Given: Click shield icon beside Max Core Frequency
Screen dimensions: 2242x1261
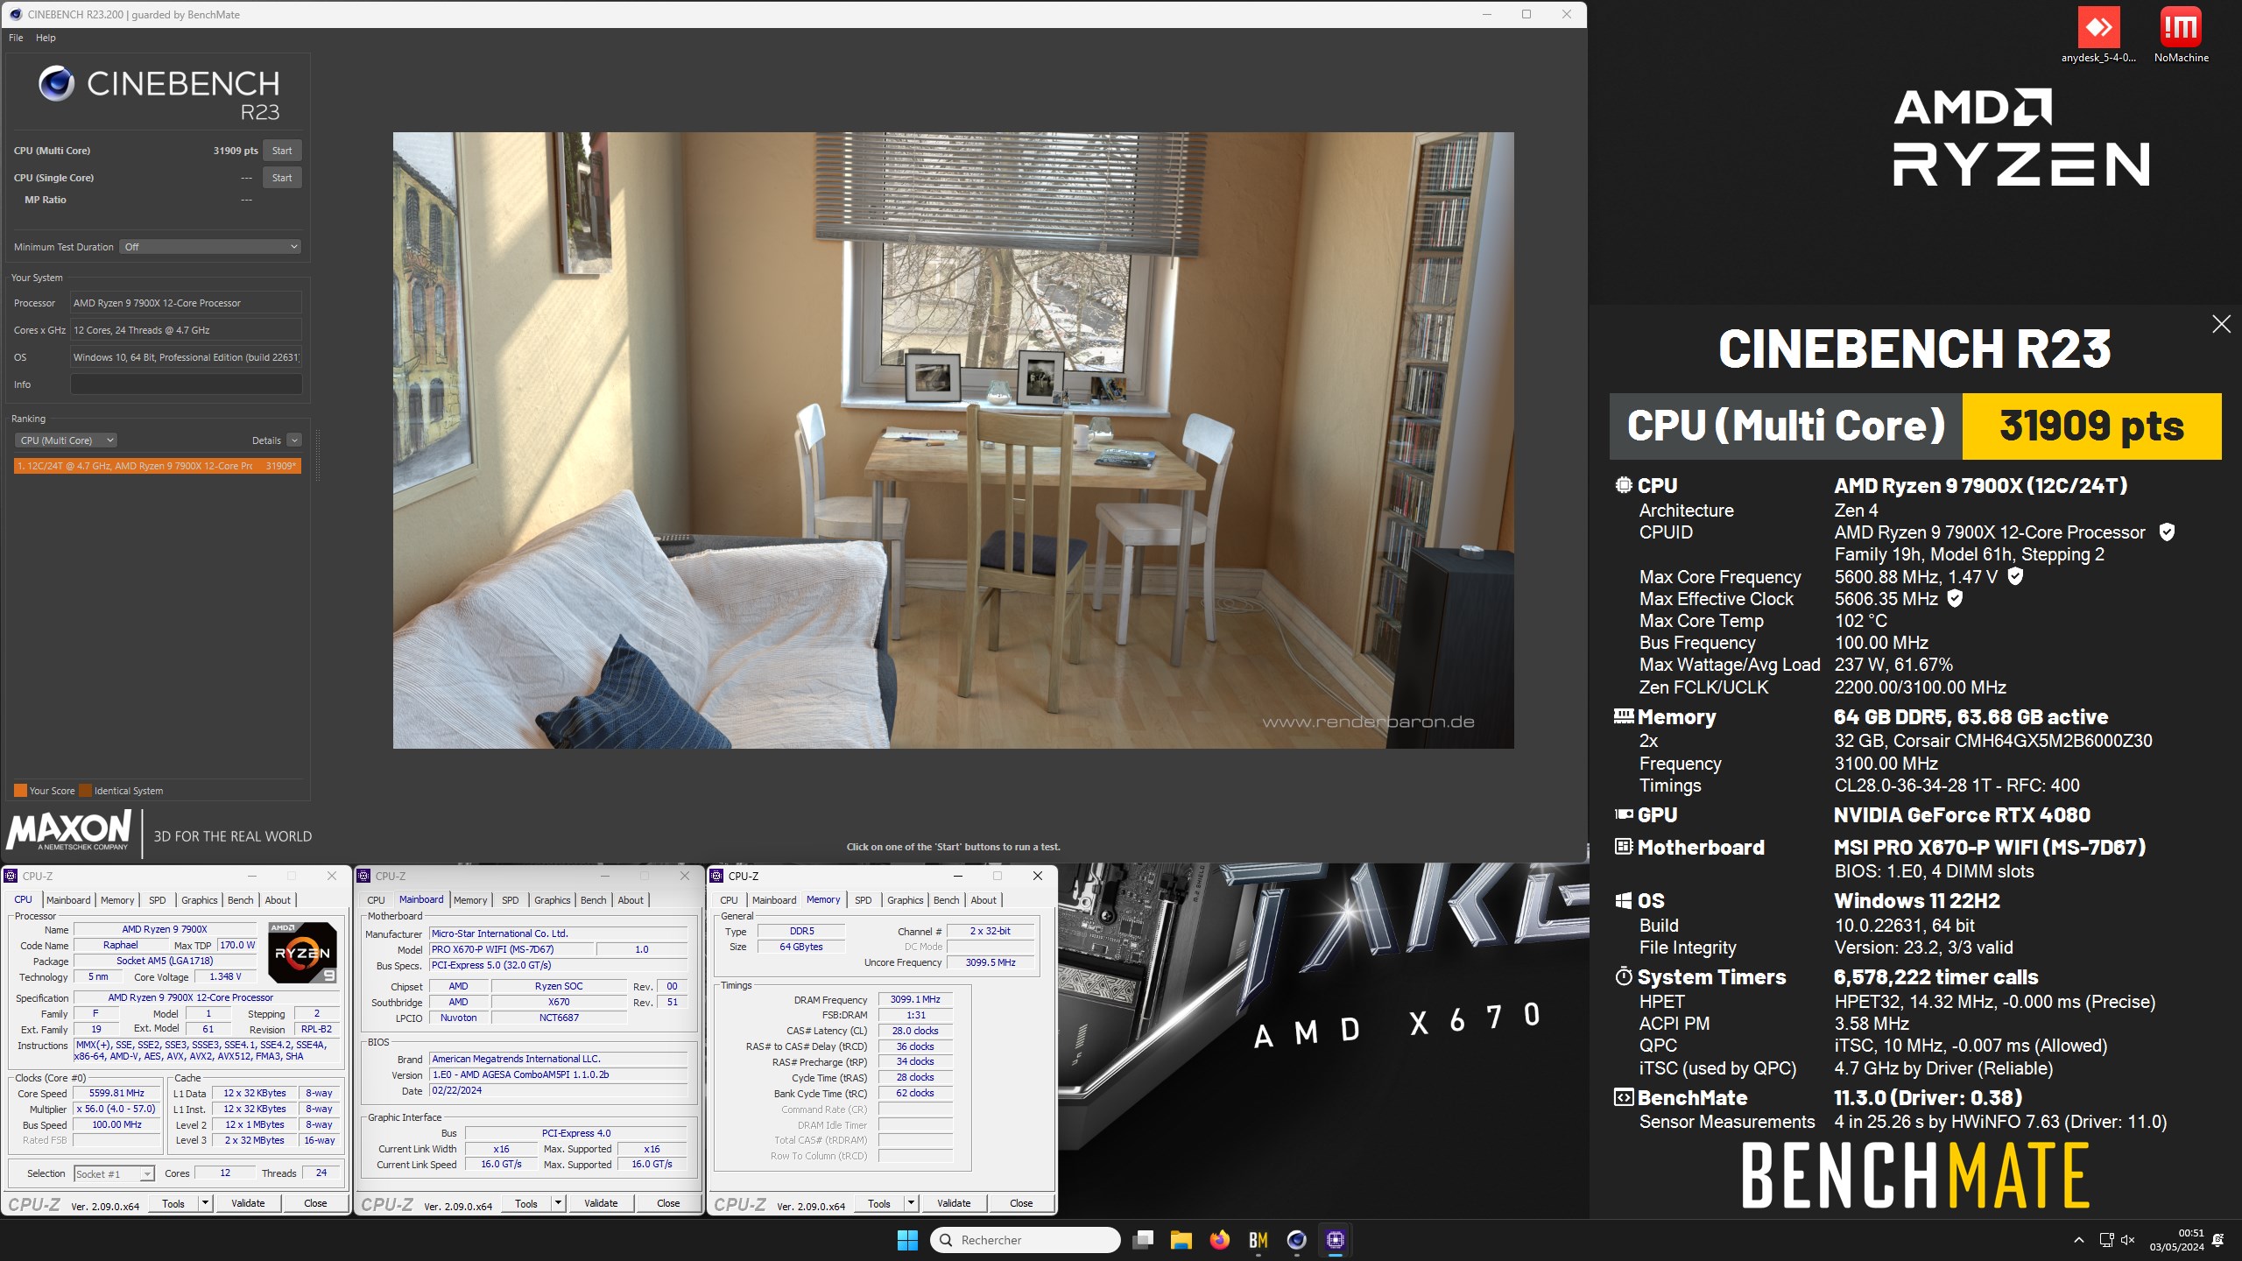Looking at the screenshot, I should [x=2015, y=576].
